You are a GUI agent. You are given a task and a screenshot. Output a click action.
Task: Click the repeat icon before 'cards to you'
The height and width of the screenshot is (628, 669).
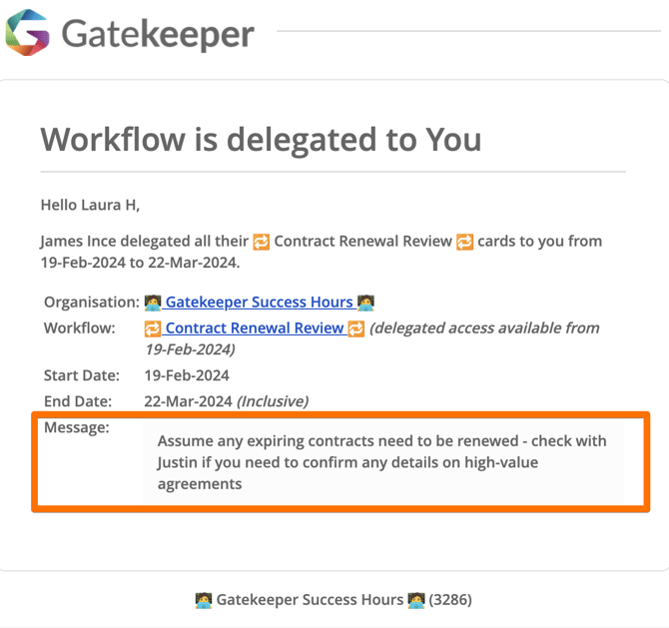tap(464, 242)
